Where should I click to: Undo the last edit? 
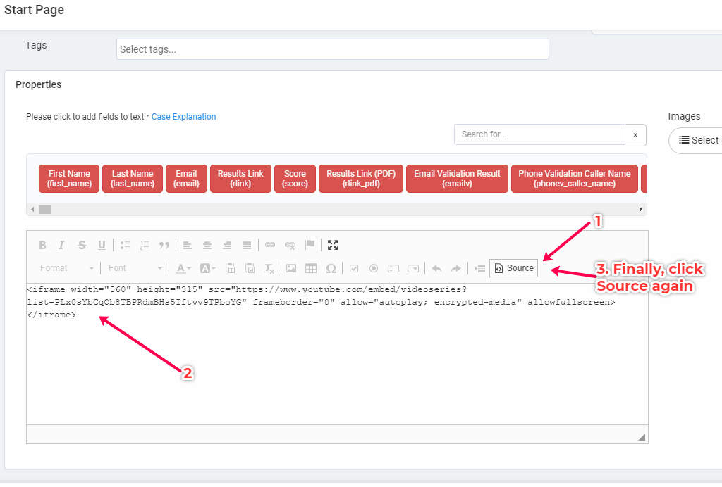point(436,268)
